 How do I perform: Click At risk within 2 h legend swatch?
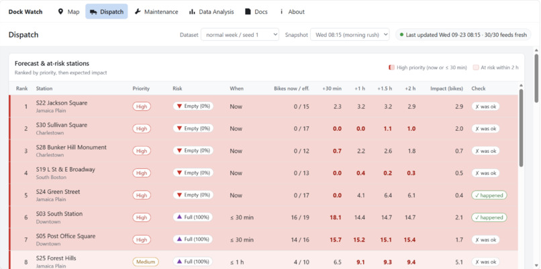tap(476, 68)
